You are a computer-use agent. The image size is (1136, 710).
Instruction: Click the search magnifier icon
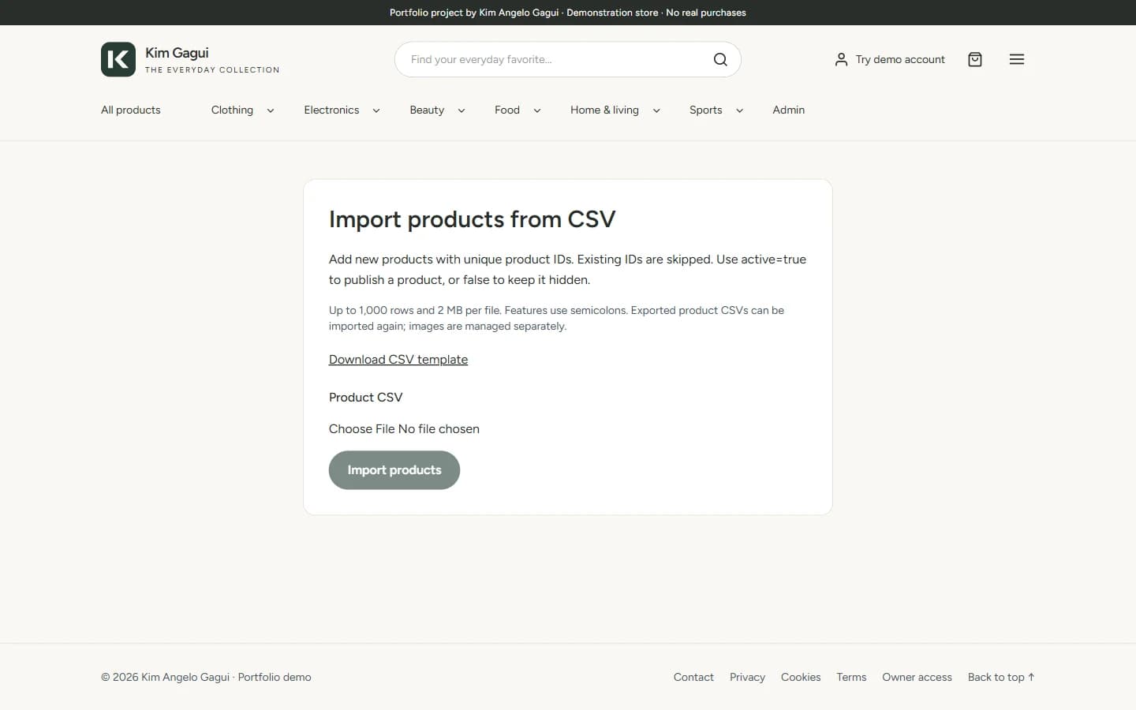(720, 59)
